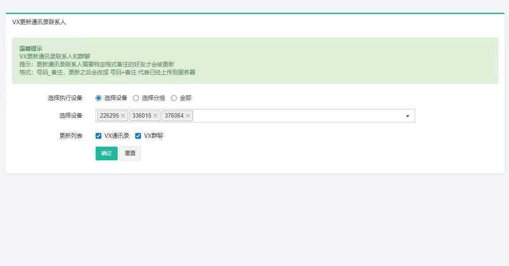Click the 重置 reset button
This screenshot has width=509, height=266.
point(130,153)
